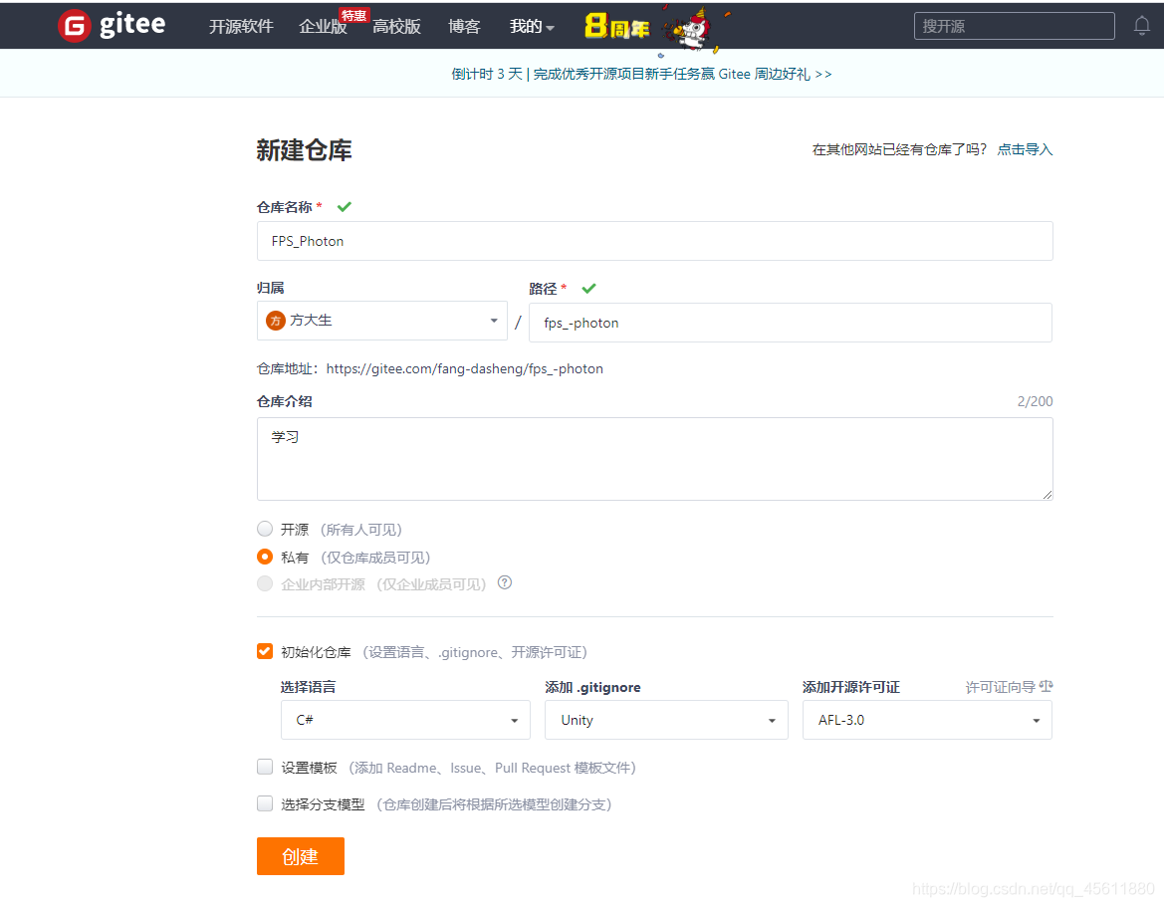Click the 方大生 avatar icon

(x=276, y=321)
